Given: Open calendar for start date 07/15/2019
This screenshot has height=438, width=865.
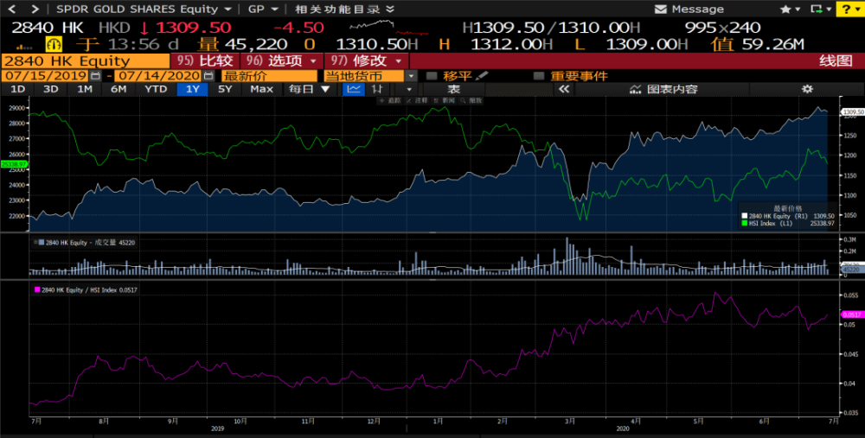Looking at the screenshot, I should [x=95, y=75].
